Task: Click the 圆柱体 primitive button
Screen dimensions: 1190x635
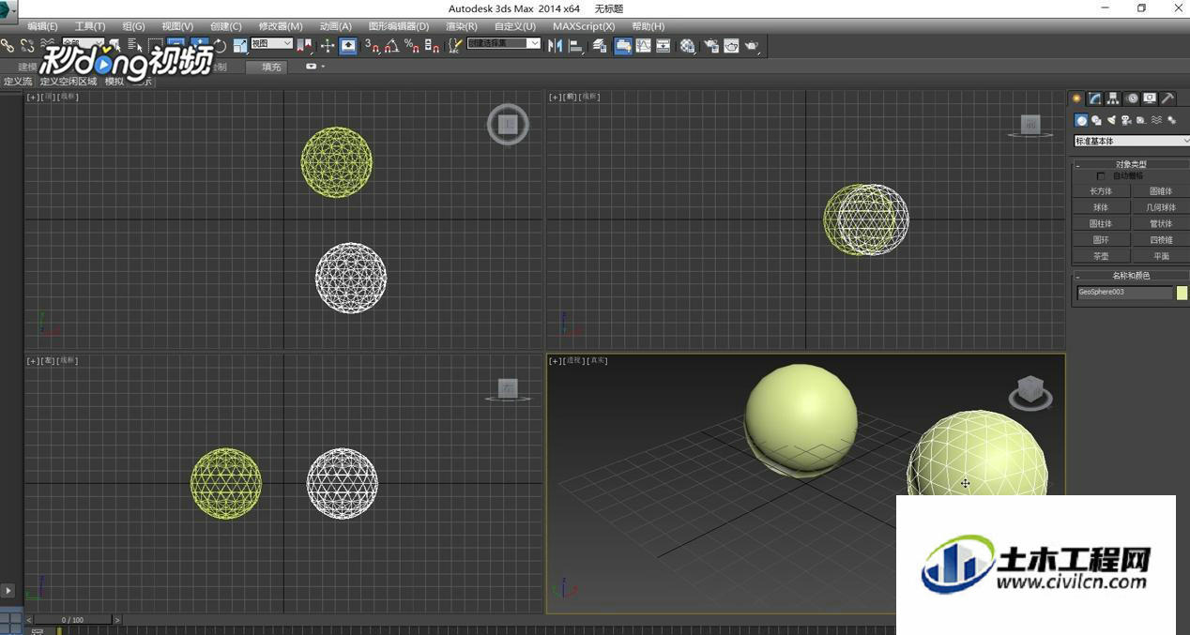Action: [1101, 224]
